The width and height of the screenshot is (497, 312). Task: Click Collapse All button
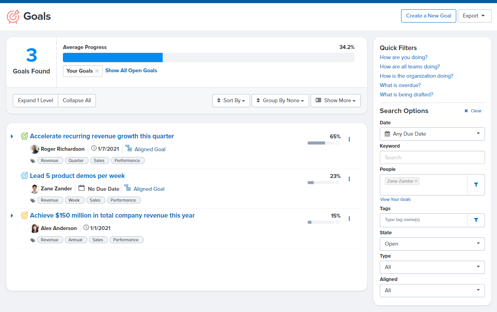tap(77, 101)
